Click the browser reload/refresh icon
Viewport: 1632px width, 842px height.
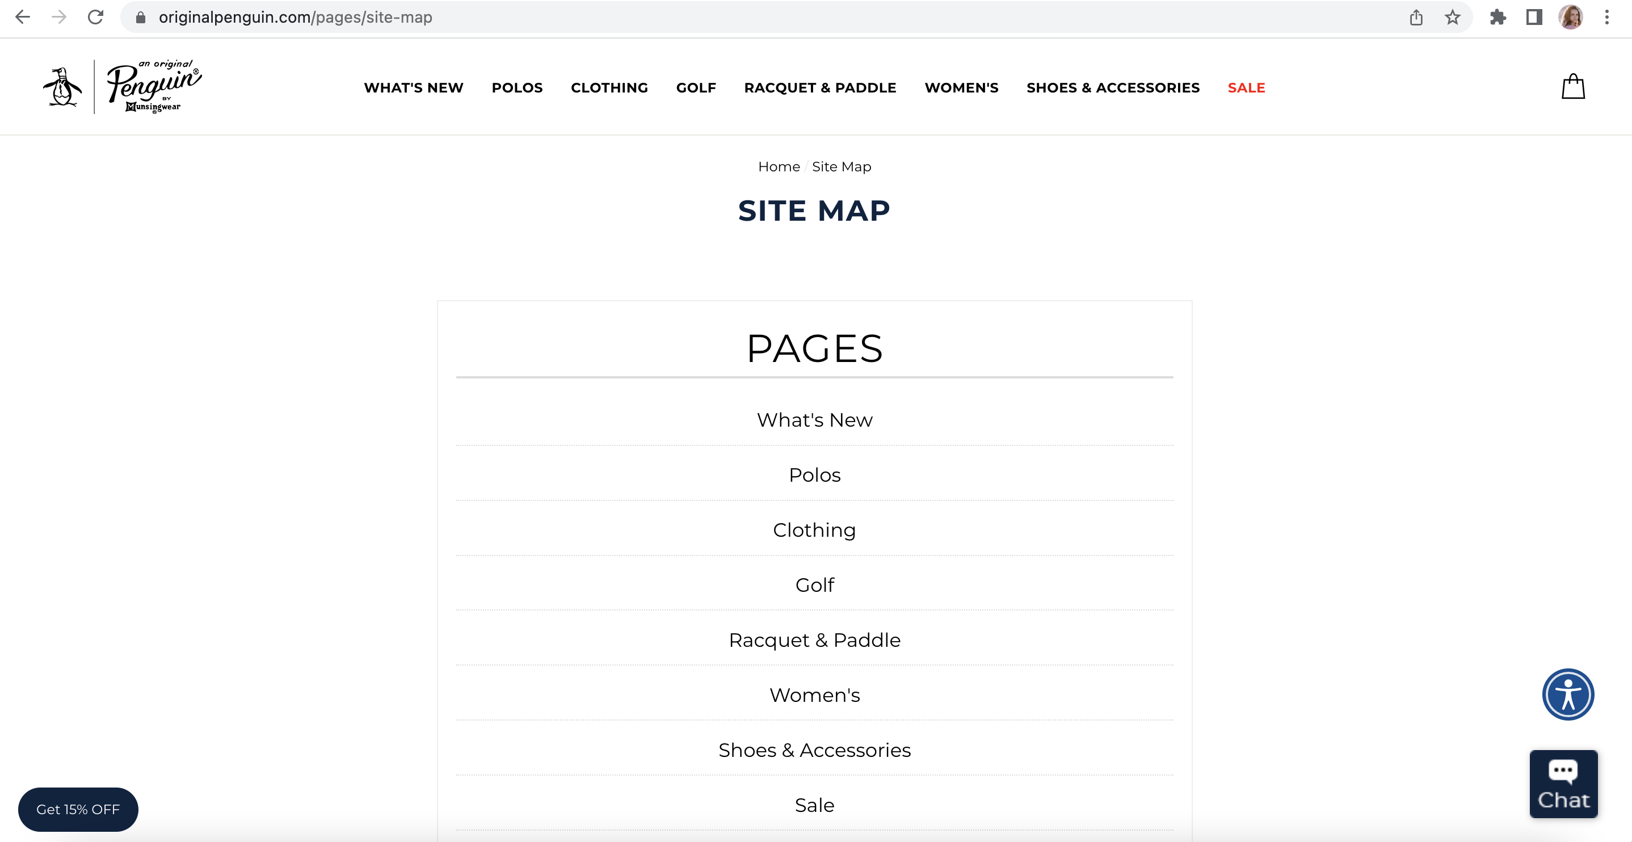click(95, 17)
